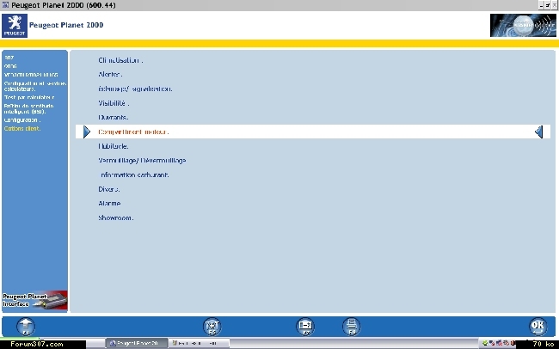This screenshot has width=559, height=349.
Task: Click the F8 print button
Action: (352, 326)
